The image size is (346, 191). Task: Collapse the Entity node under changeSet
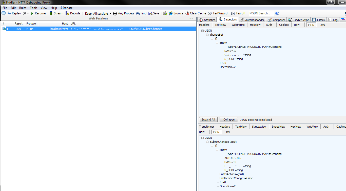pyautogui.click(x=217, y=43)
